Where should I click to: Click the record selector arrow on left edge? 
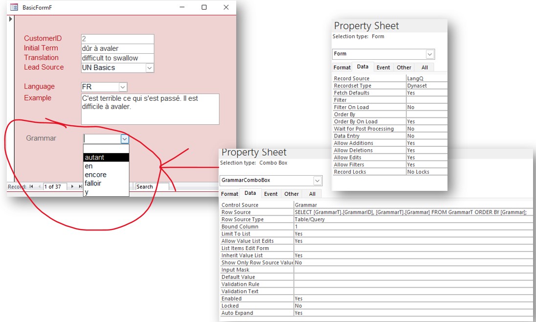click(10, 19)
